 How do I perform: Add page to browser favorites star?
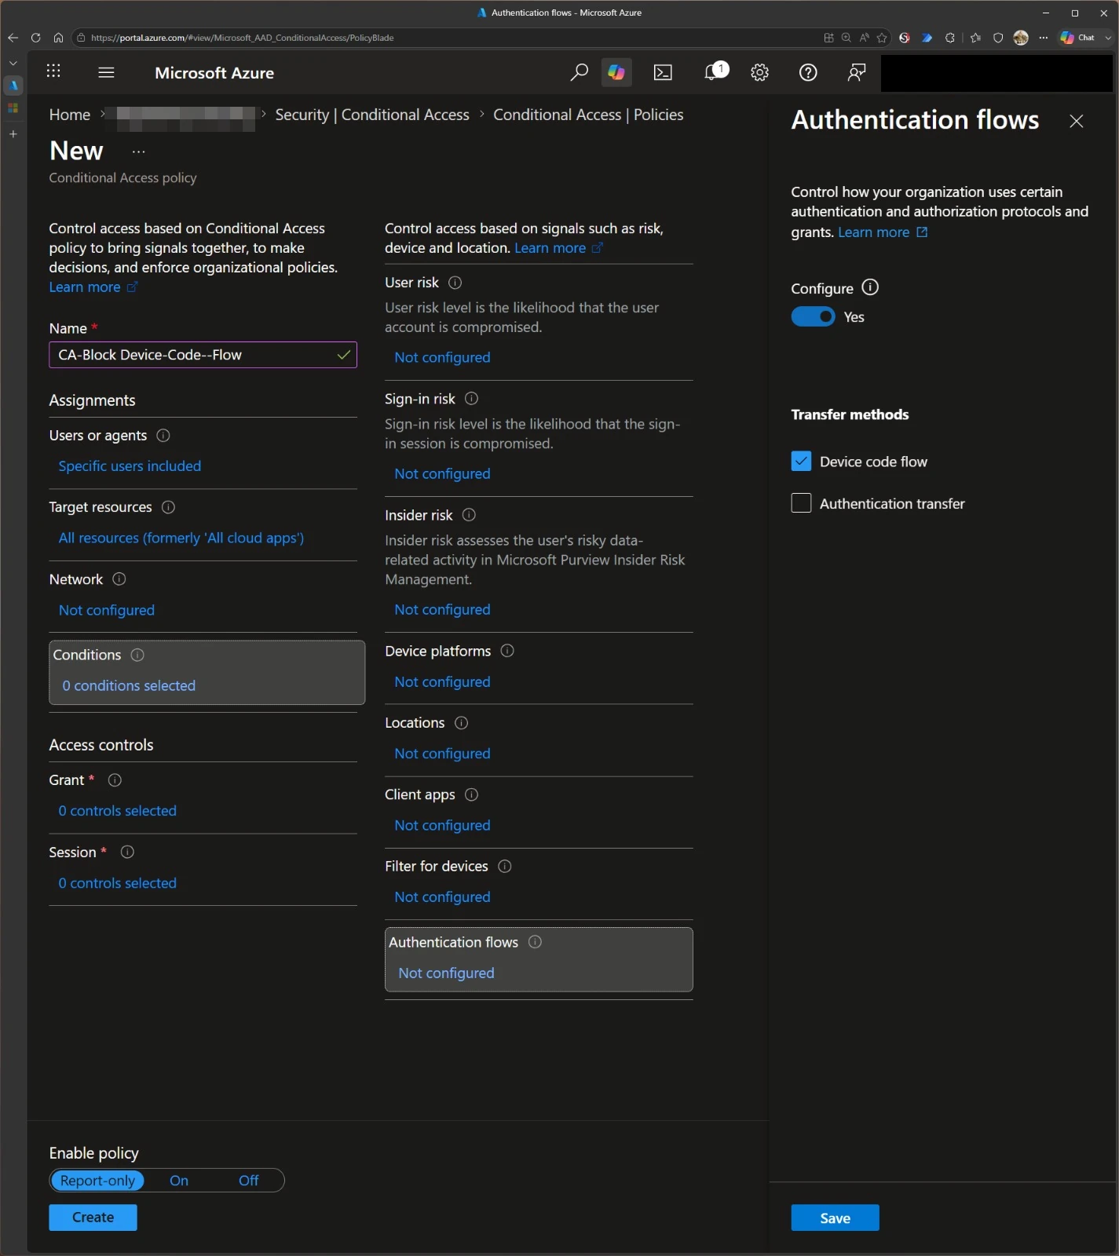(x=882, y=38)
